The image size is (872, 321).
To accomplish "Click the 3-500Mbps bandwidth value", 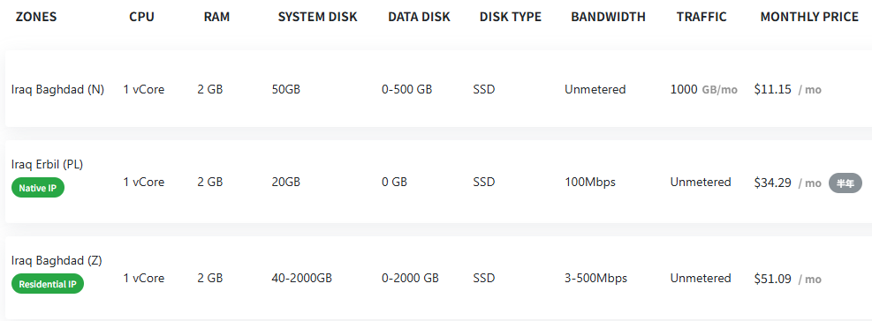I will click(595, 279).
